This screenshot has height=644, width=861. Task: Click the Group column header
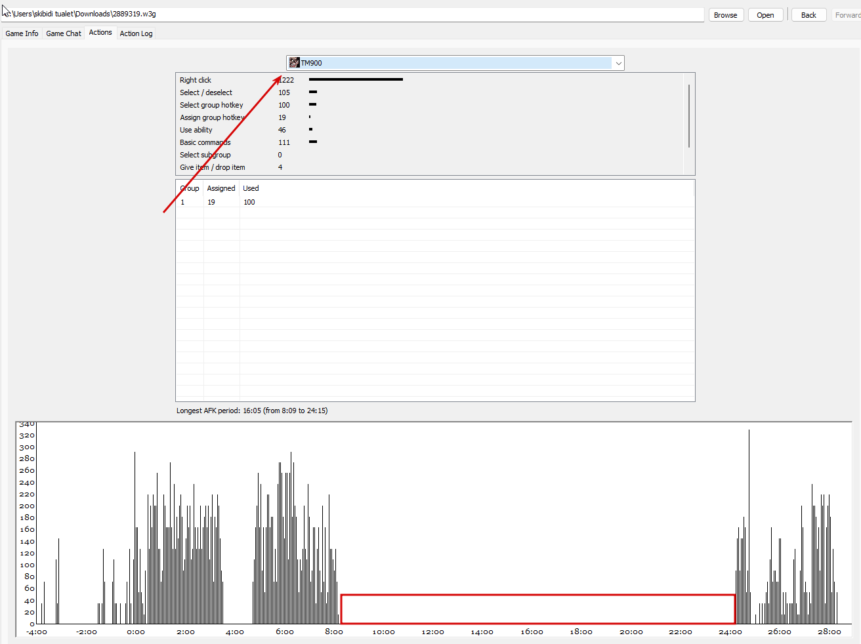[190, 188]
